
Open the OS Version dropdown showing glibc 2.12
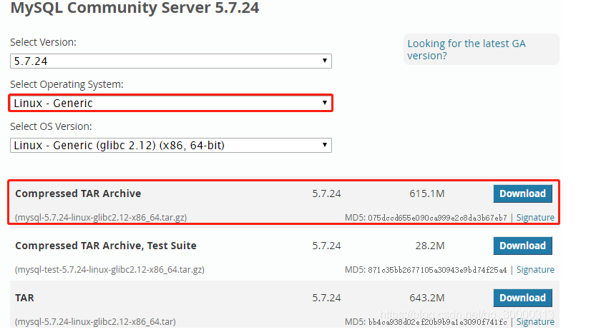171,146
